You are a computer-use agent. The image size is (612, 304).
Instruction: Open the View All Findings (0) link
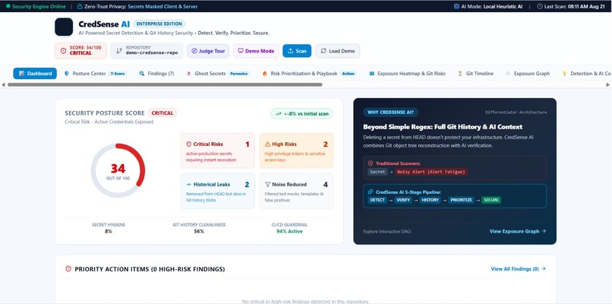pyautogui.click(x=519, y=269)
